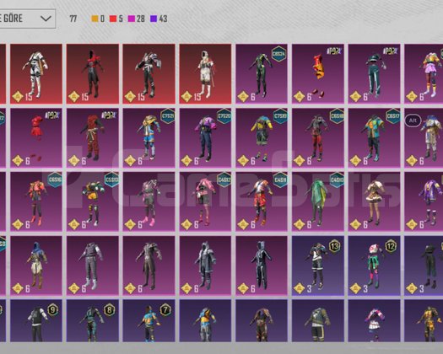Select the red dress outfit thumbnail
Image resolution: width=443 pixels, height=354 pixels.
[x=36, y=137]
